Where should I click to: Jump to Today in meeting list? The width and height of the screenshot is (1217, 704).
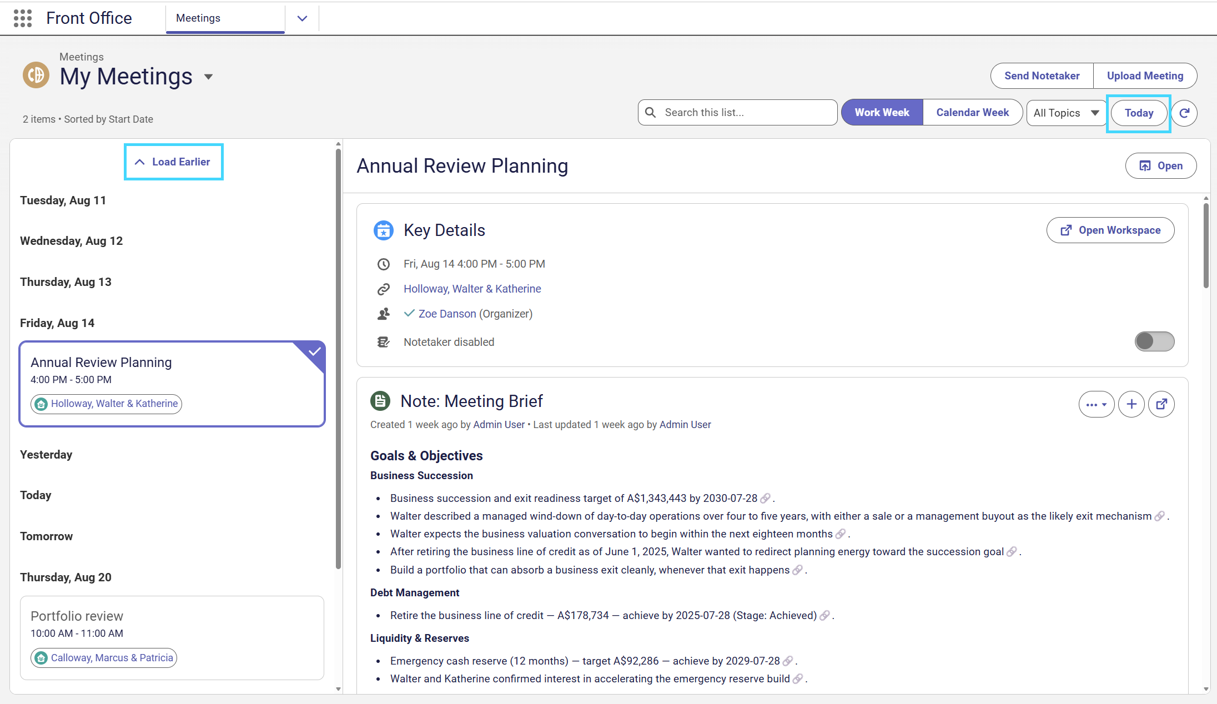1139,113
